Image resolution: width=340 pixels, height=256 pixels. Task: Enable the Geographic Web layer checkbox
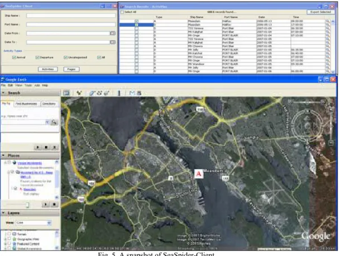point(9,239)
